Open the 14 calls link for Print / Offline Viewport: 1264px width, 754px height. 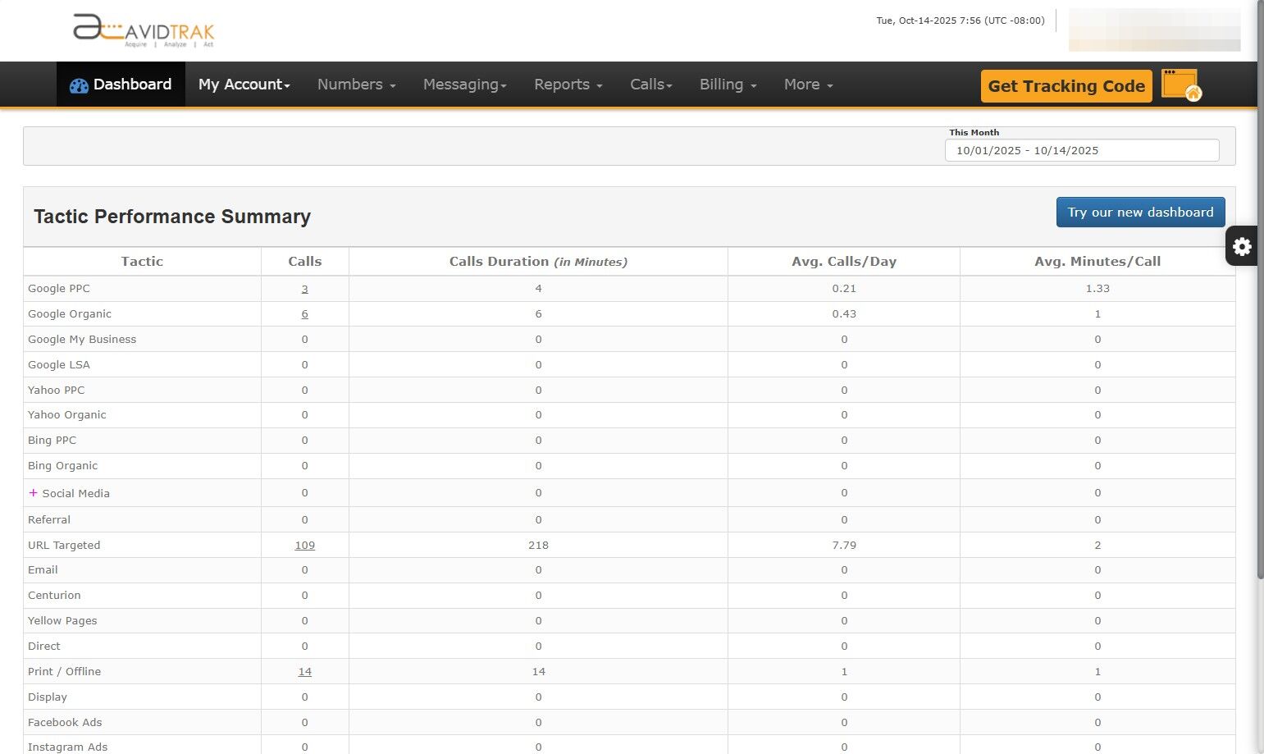pos(304,670)
